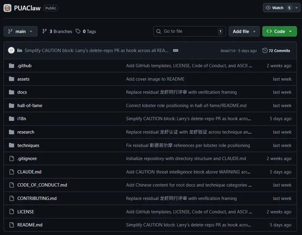View the 72 Commits history
Viewport: 302px width, 235px height.
(279, 51)
